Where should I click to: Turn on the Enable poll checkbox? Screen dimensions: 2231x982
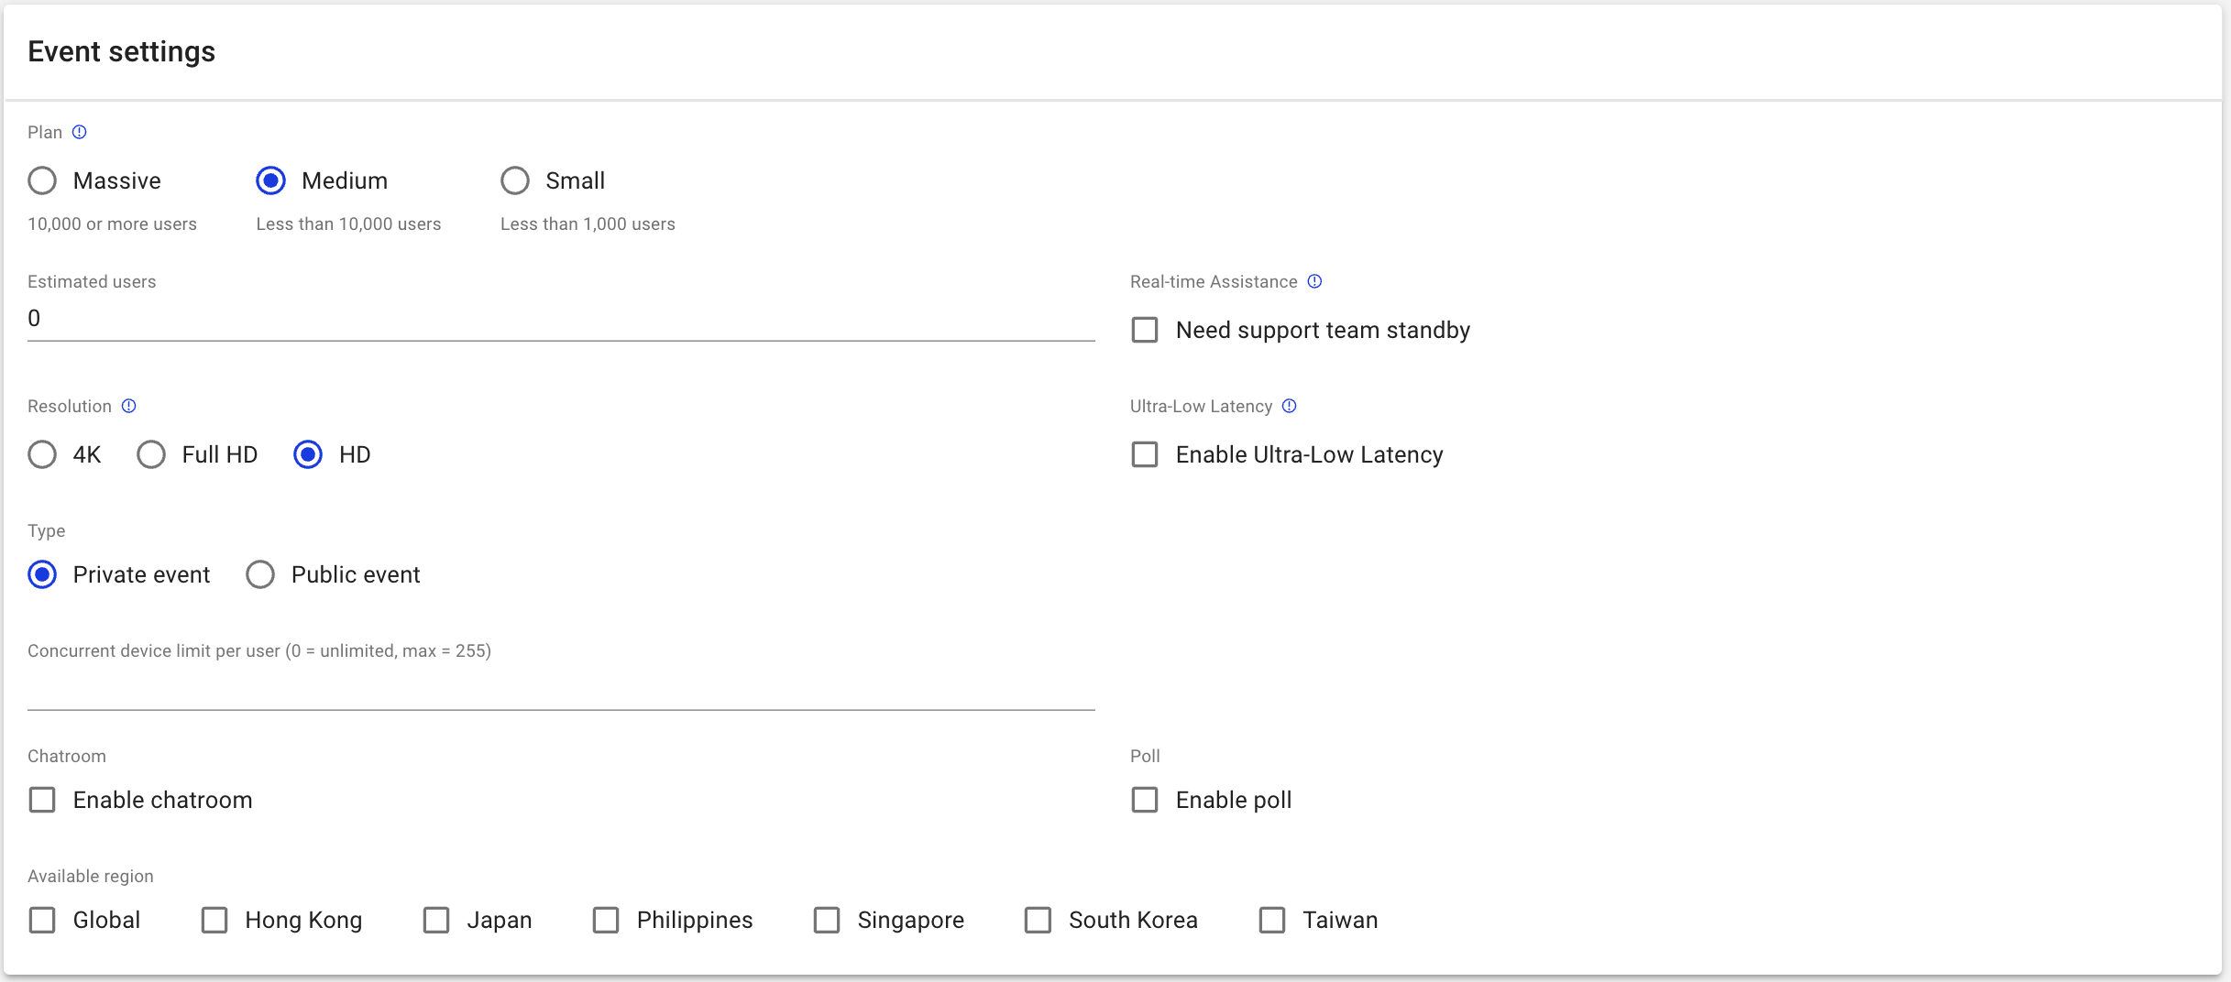(1145, 800)
